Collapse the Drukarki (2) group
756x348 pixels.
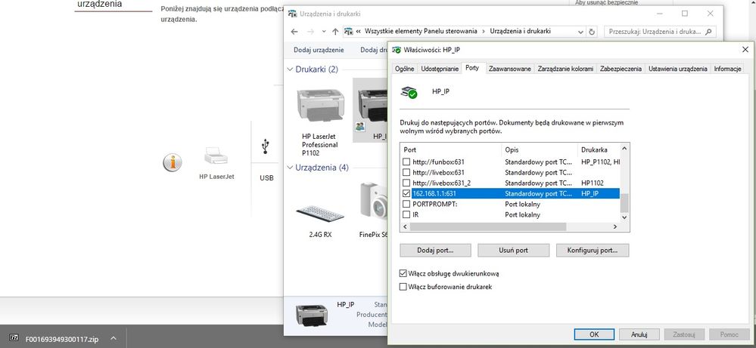(x=290, y=69)
